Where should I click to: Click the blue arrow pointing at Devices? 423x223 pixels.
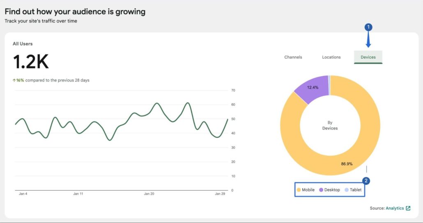coord(368,40)
